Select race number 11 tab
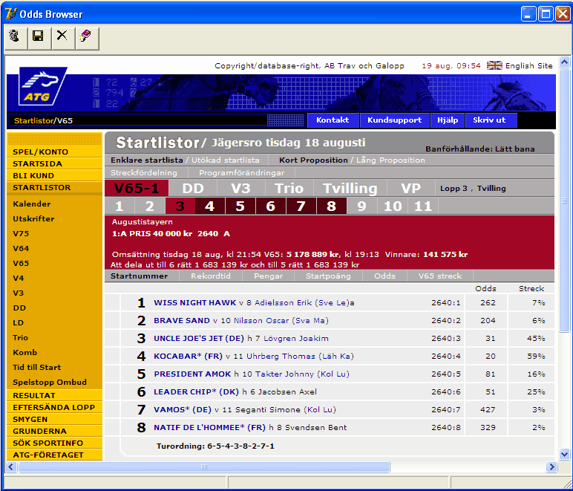Screen dimensions: 573x491 coord(423,207)
